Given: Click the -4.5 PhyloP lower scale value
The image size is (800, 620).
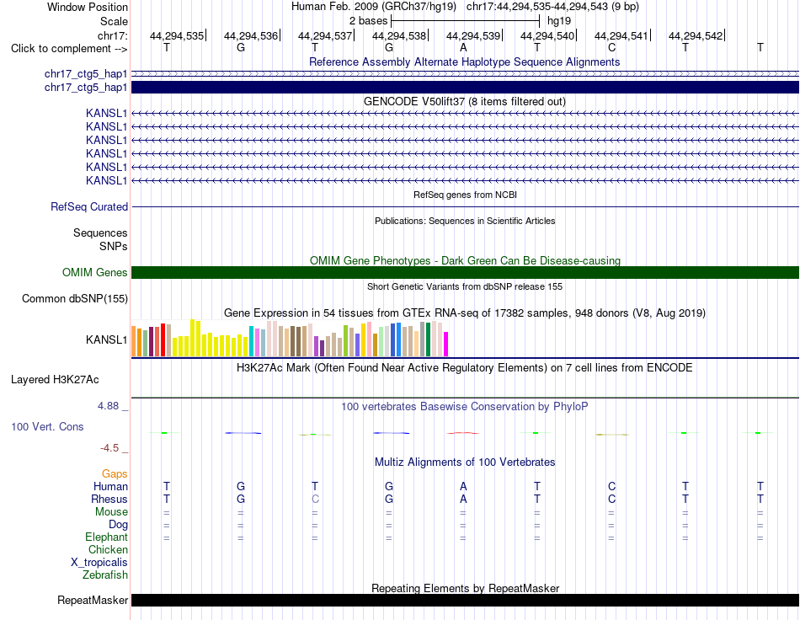Looking at the screenshot, I should pos(109,448).
